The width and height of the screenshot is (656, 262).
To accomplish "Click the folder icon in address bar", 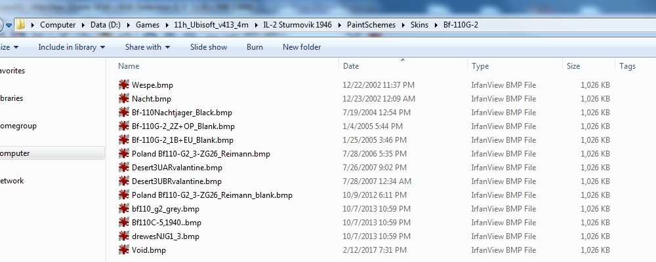I will point(20,25).
